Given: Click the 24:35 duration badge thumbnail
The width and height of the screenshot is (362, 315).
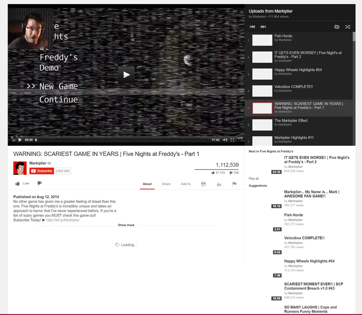Looking at the screenshot, I should [x=276, y=172].
